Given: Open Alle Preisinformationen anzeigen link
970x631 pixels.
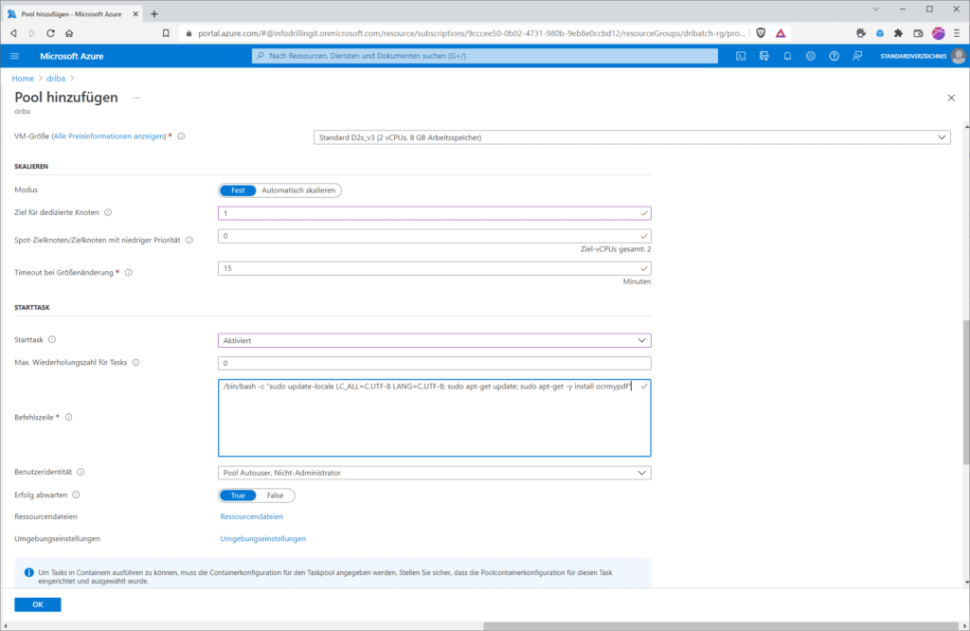Looking at the screenshot, I should pyautogui.click(x=110, y=136).
